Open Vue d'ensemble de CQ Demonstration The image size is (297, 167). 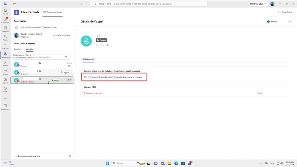39,28
